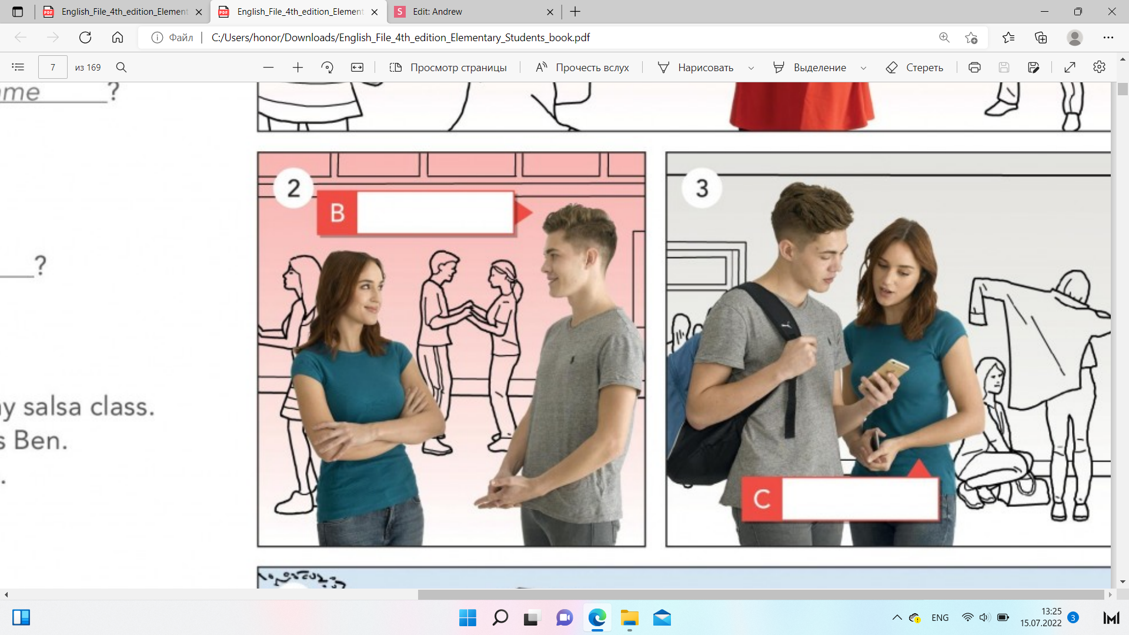Toggle the Выделение highlight tool

point(810,68)
